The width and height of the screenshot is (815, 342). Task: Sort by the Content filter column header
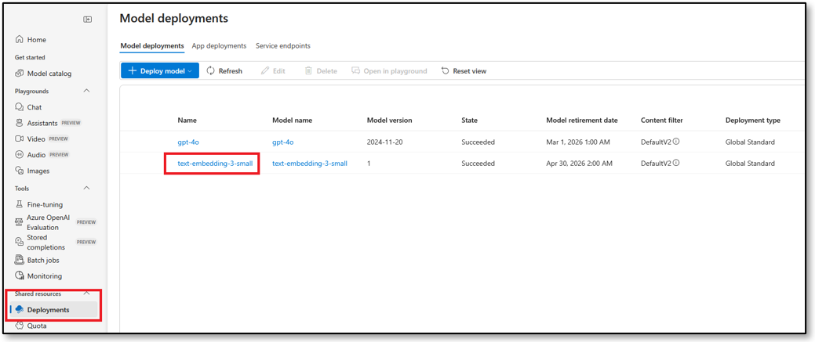coord(662,120)
